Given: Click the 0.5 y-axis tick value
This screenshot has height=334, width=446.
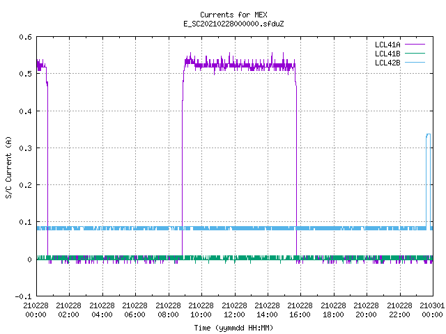Looking at the screenshot, I should coord(25,74).
